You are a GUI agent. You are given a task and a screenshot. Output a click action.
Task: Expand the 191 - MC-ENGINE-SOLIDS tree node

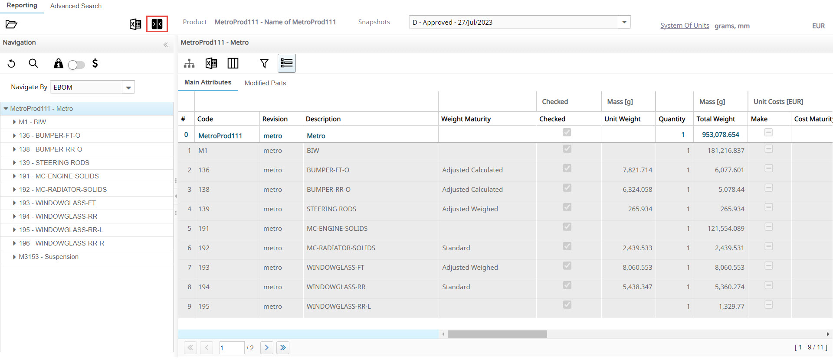point(14,176)
